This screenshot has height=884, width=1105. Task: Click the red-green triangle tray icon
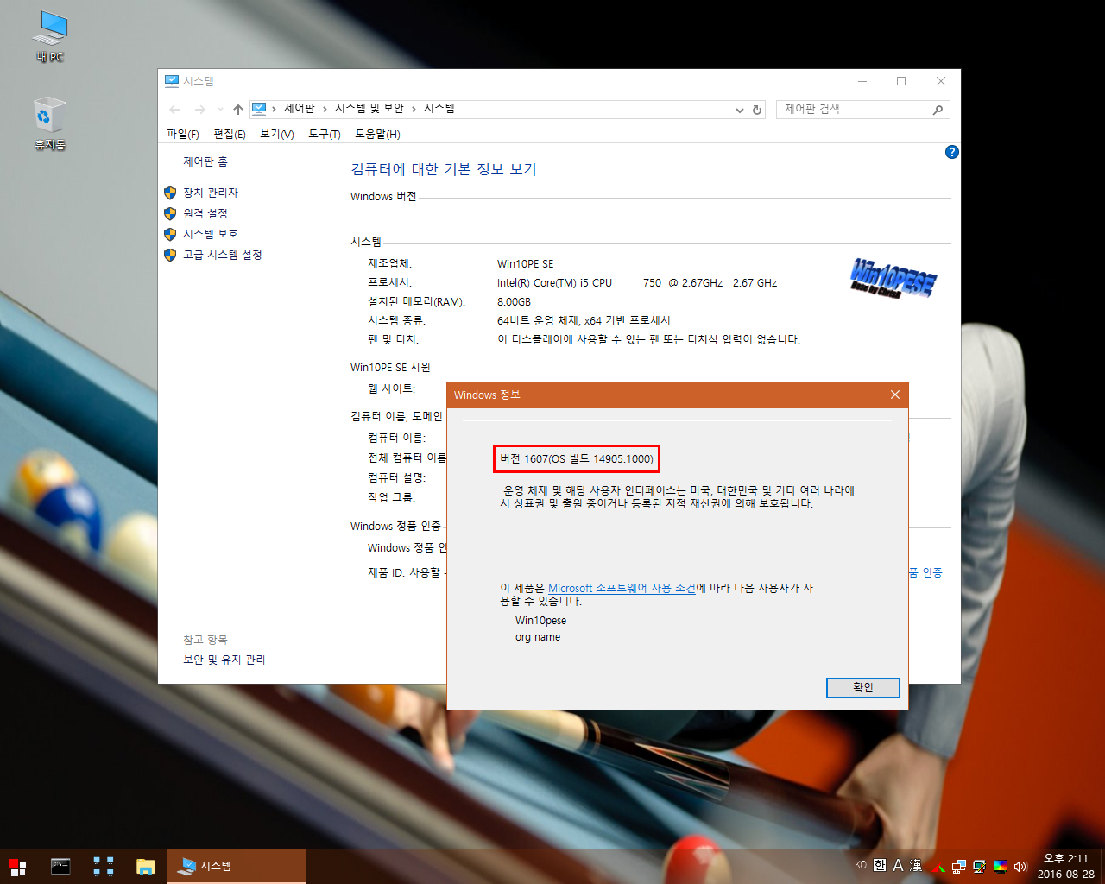click(938, 867)
